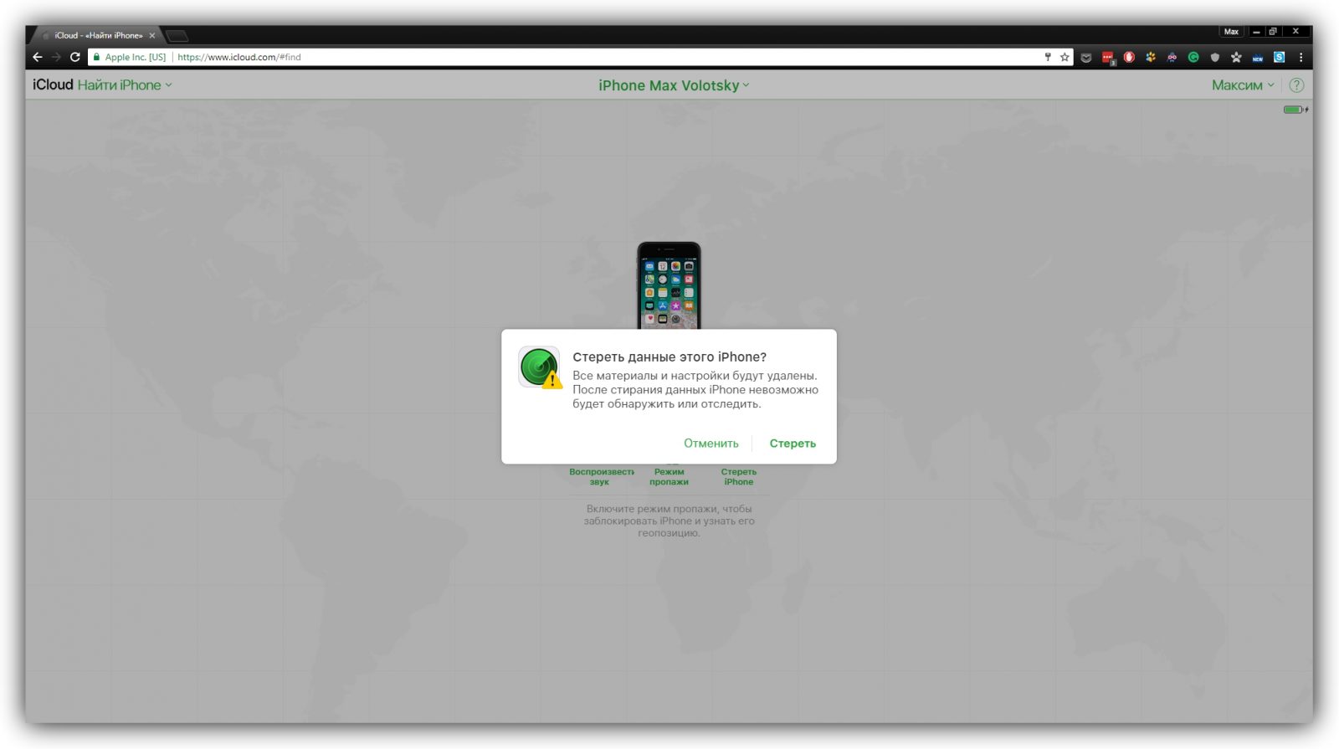
Task: Open the iPhone Max Volotsky device dropdown
Action: 674,85
